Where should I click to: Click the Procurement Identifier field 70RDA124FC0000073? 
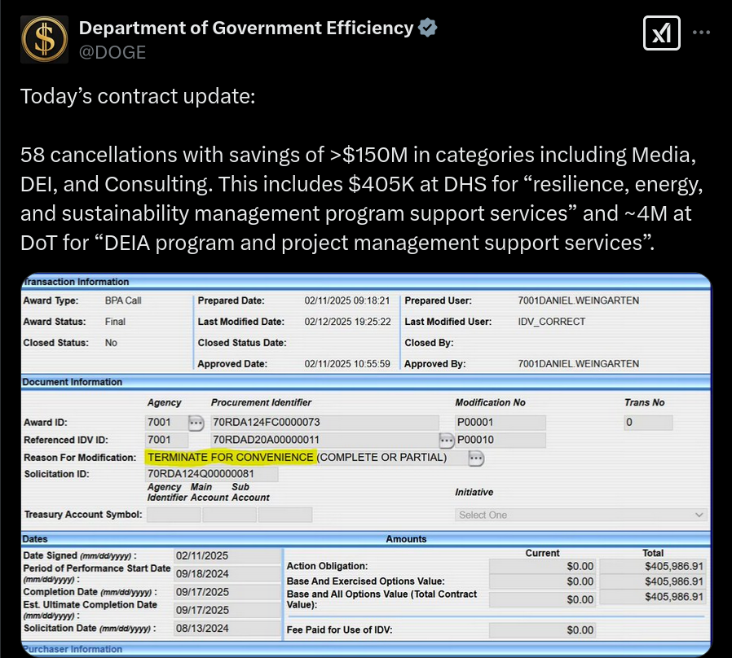(324, 423)
